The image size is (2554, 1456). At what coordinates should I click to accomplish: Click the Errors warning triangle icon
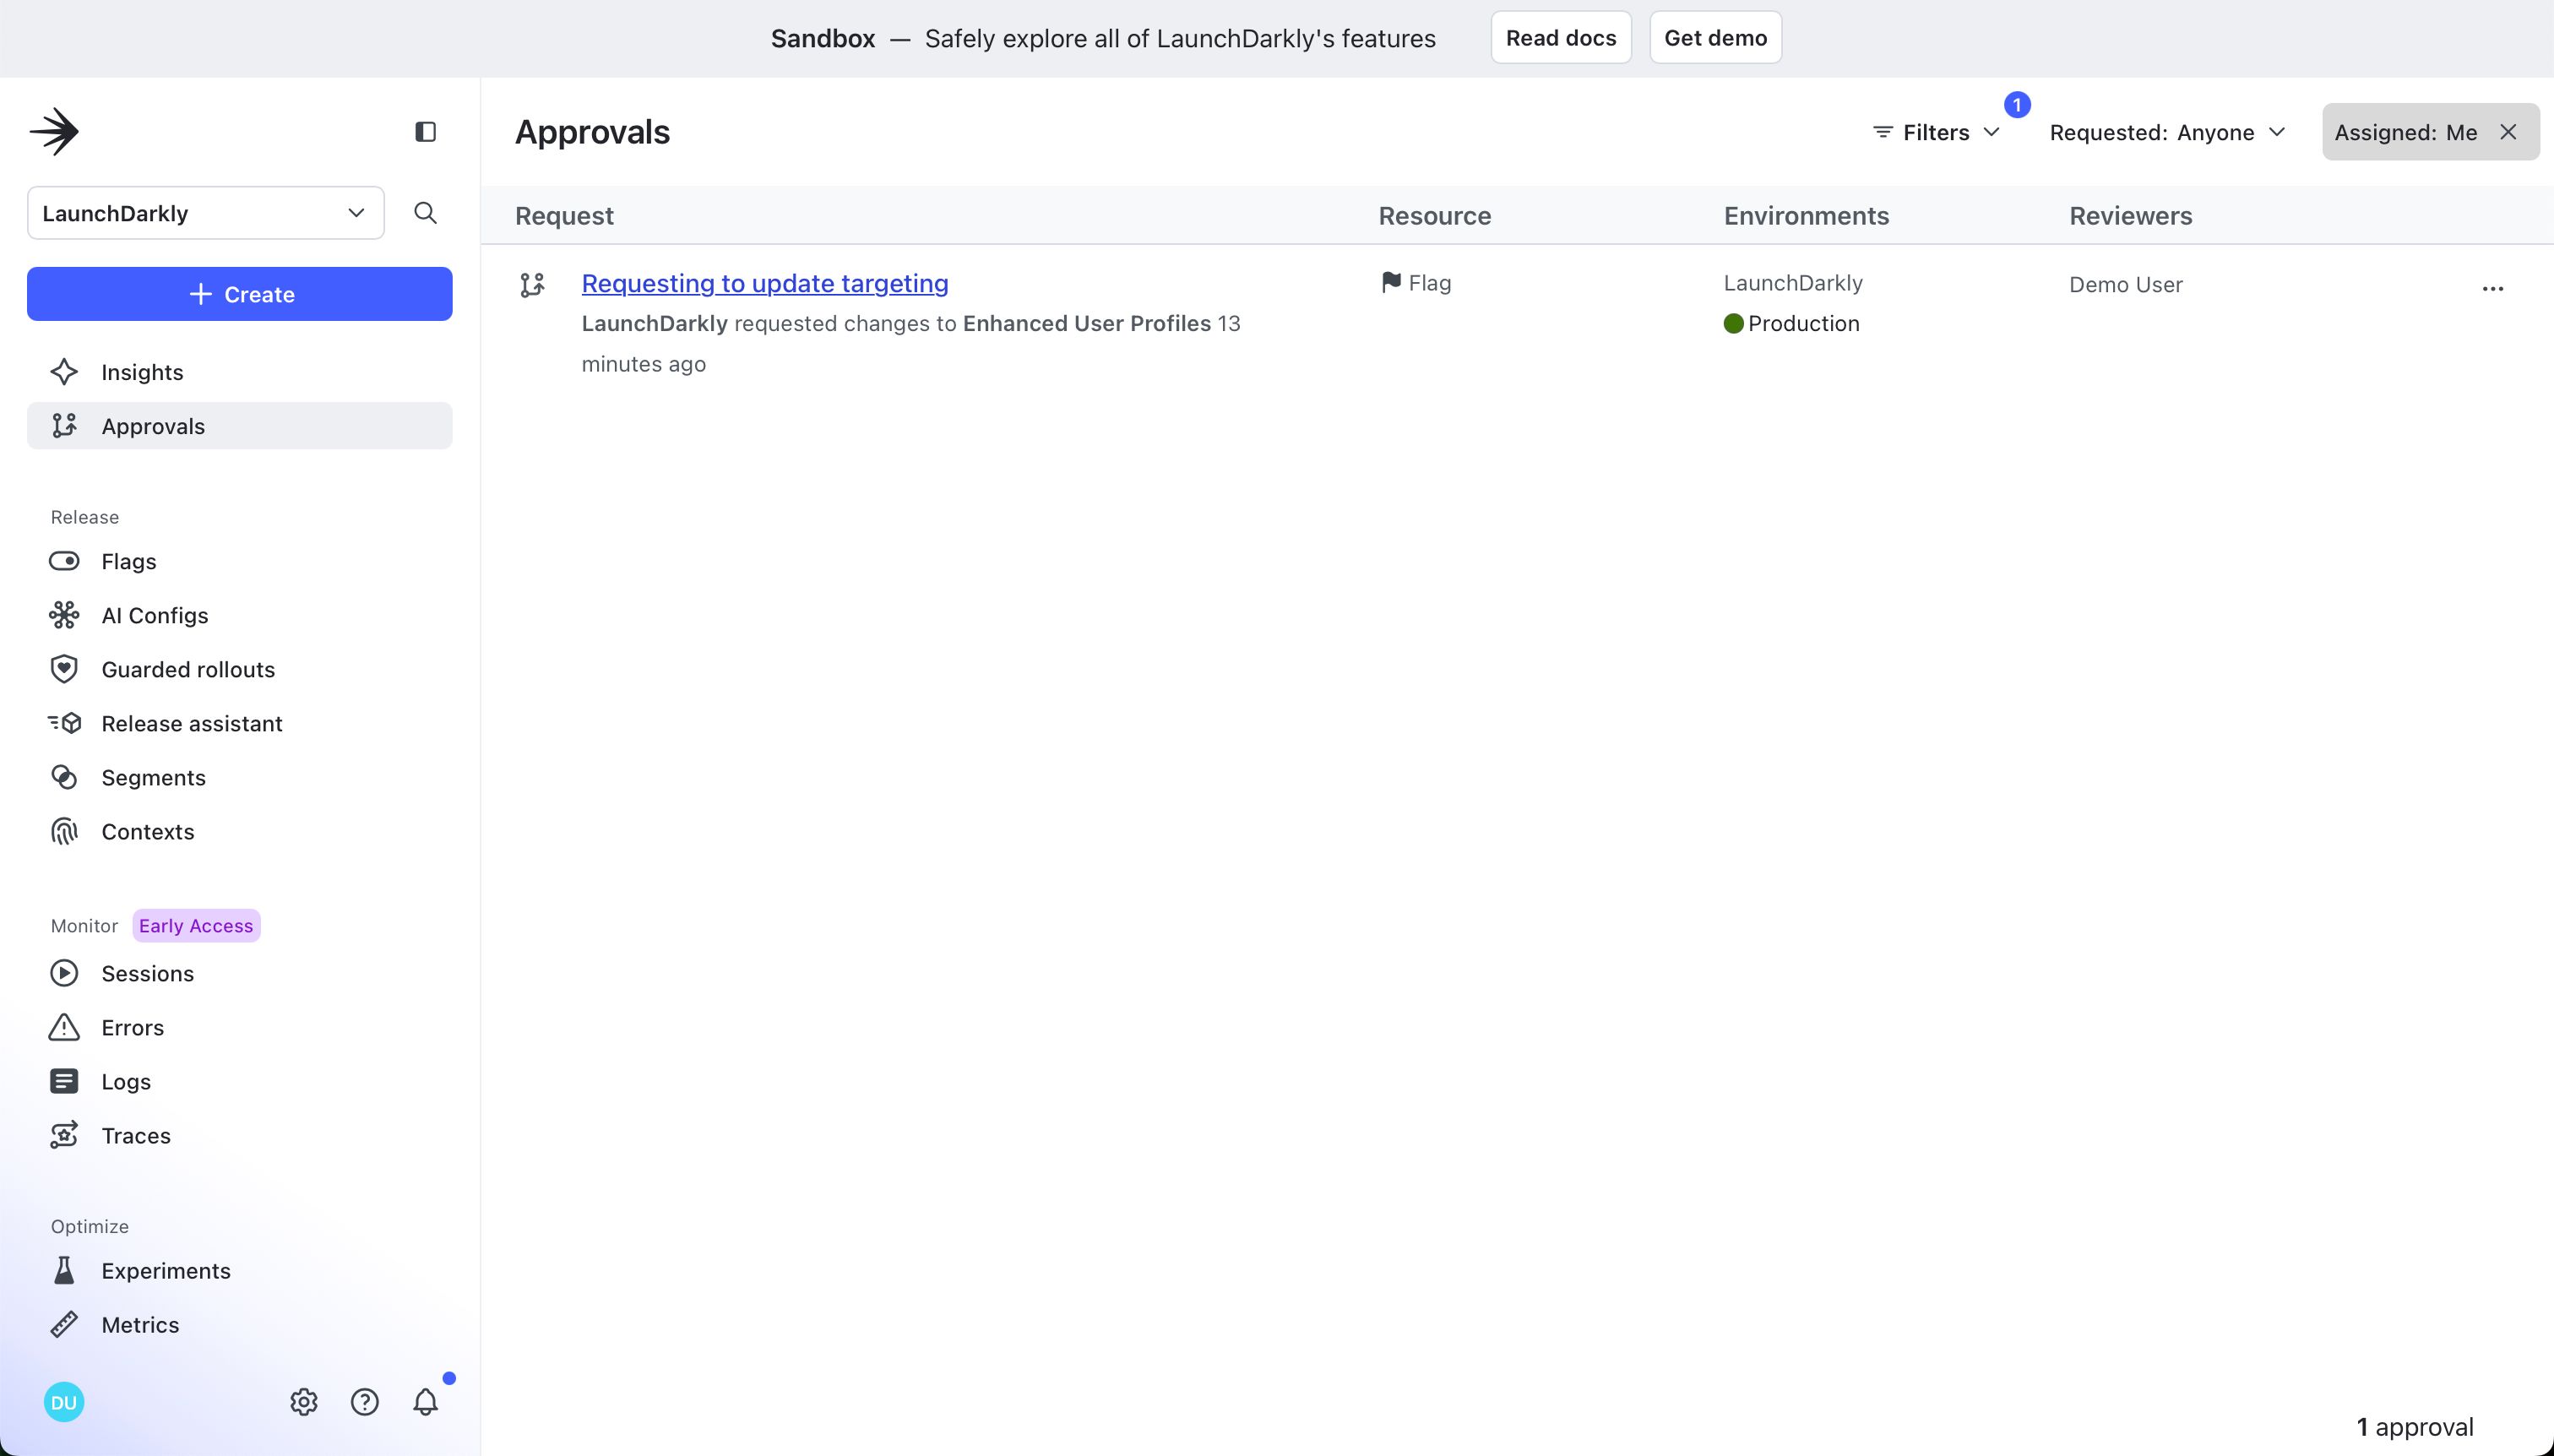[64, 1027]
